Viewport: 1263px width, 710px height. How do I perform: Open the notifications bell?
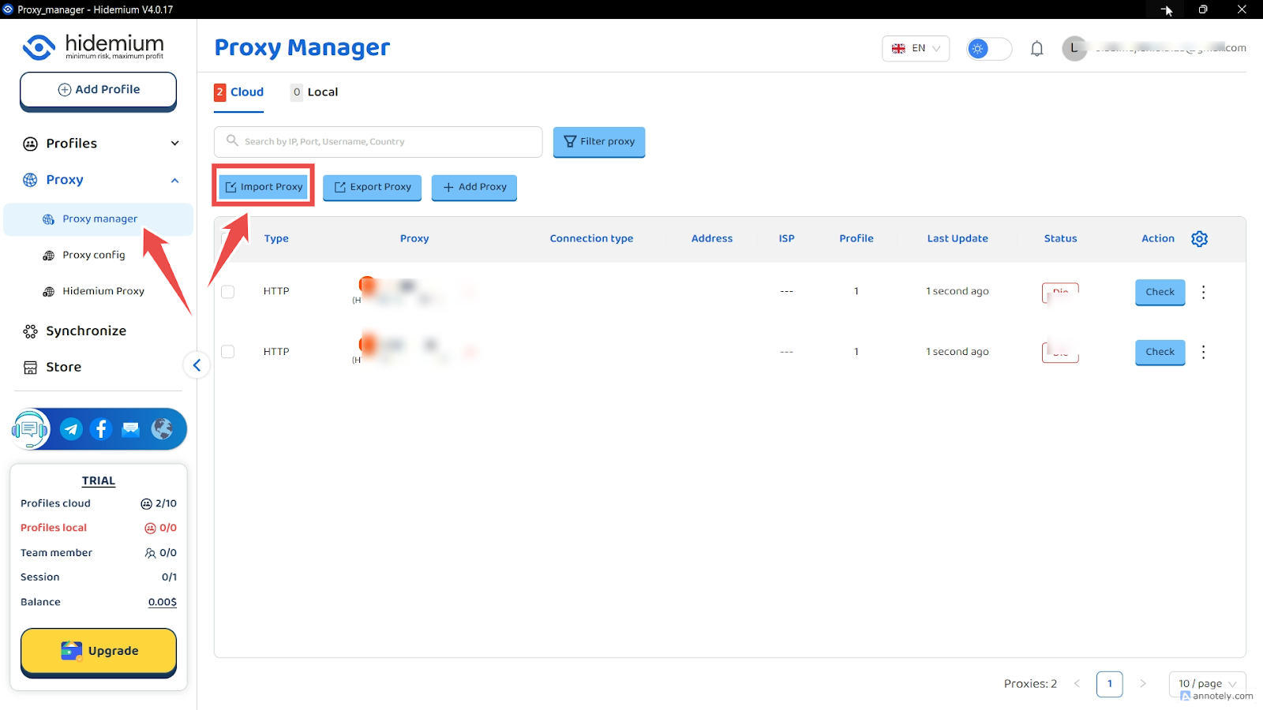coord(1036,49)
